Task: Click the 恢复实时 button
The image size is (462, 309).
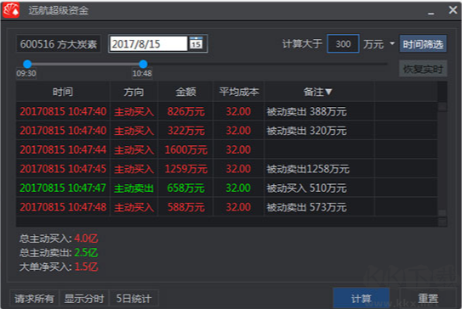Action: (423, 69)
